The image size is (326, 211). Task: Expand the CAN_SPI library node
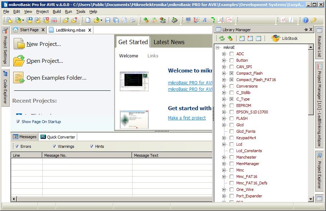(224, 67)
